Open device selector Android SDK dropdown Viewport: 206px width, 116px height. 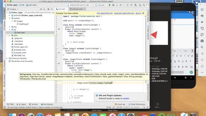(x=79, y=5)
